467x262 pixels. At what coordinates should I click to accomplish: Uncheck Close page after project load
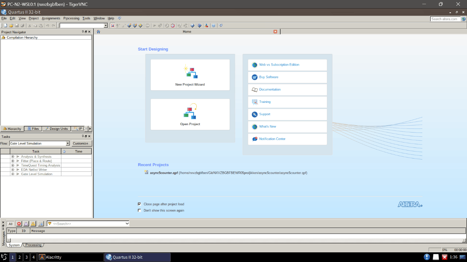tap(139, 204)
